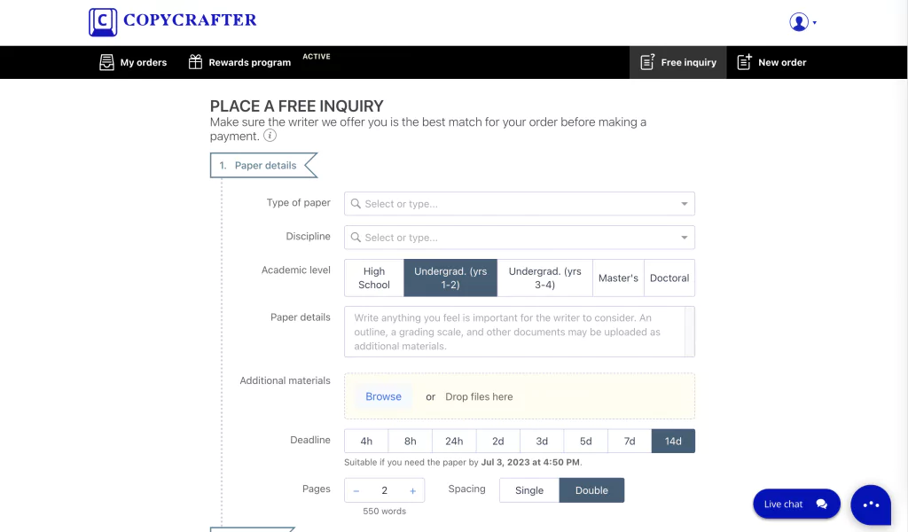Click the search icon in Type of paper
Screen dimensions: 908x532
[x=356, y=204]
